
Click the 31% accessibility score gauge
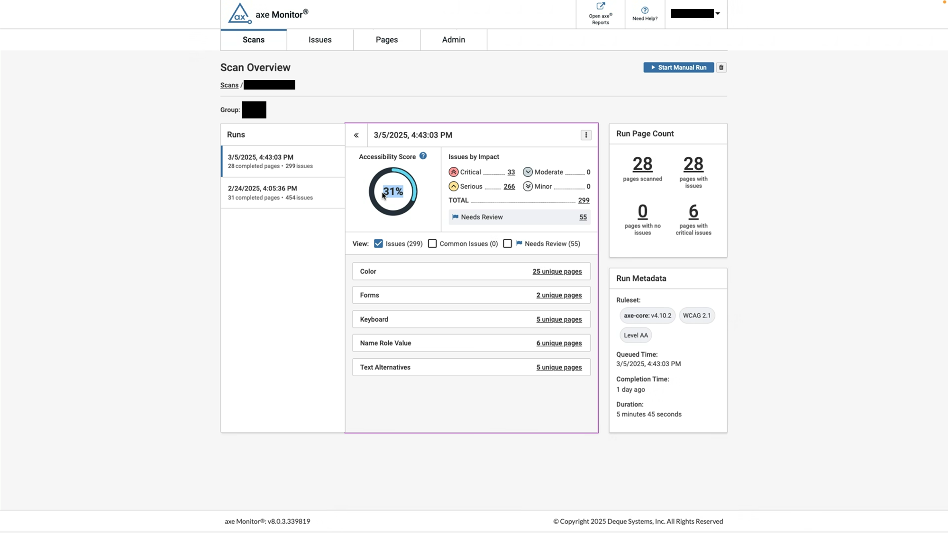tap(393, 191)
